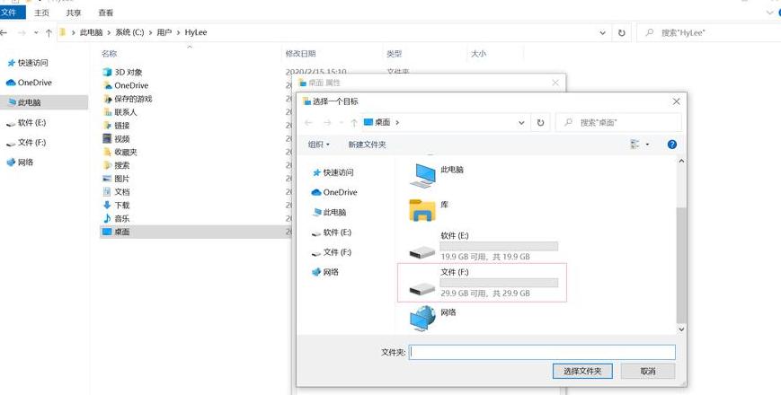Select the 图片 folder
781x395 pixels.
116,179
